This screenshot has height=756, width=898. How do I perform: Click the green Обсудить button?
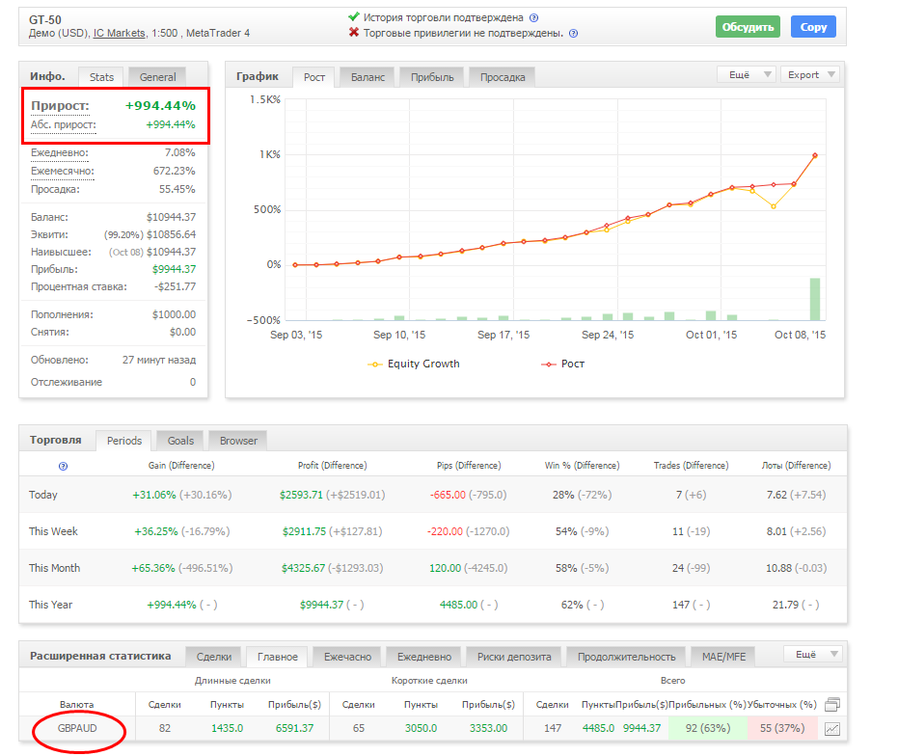point(748,27)
